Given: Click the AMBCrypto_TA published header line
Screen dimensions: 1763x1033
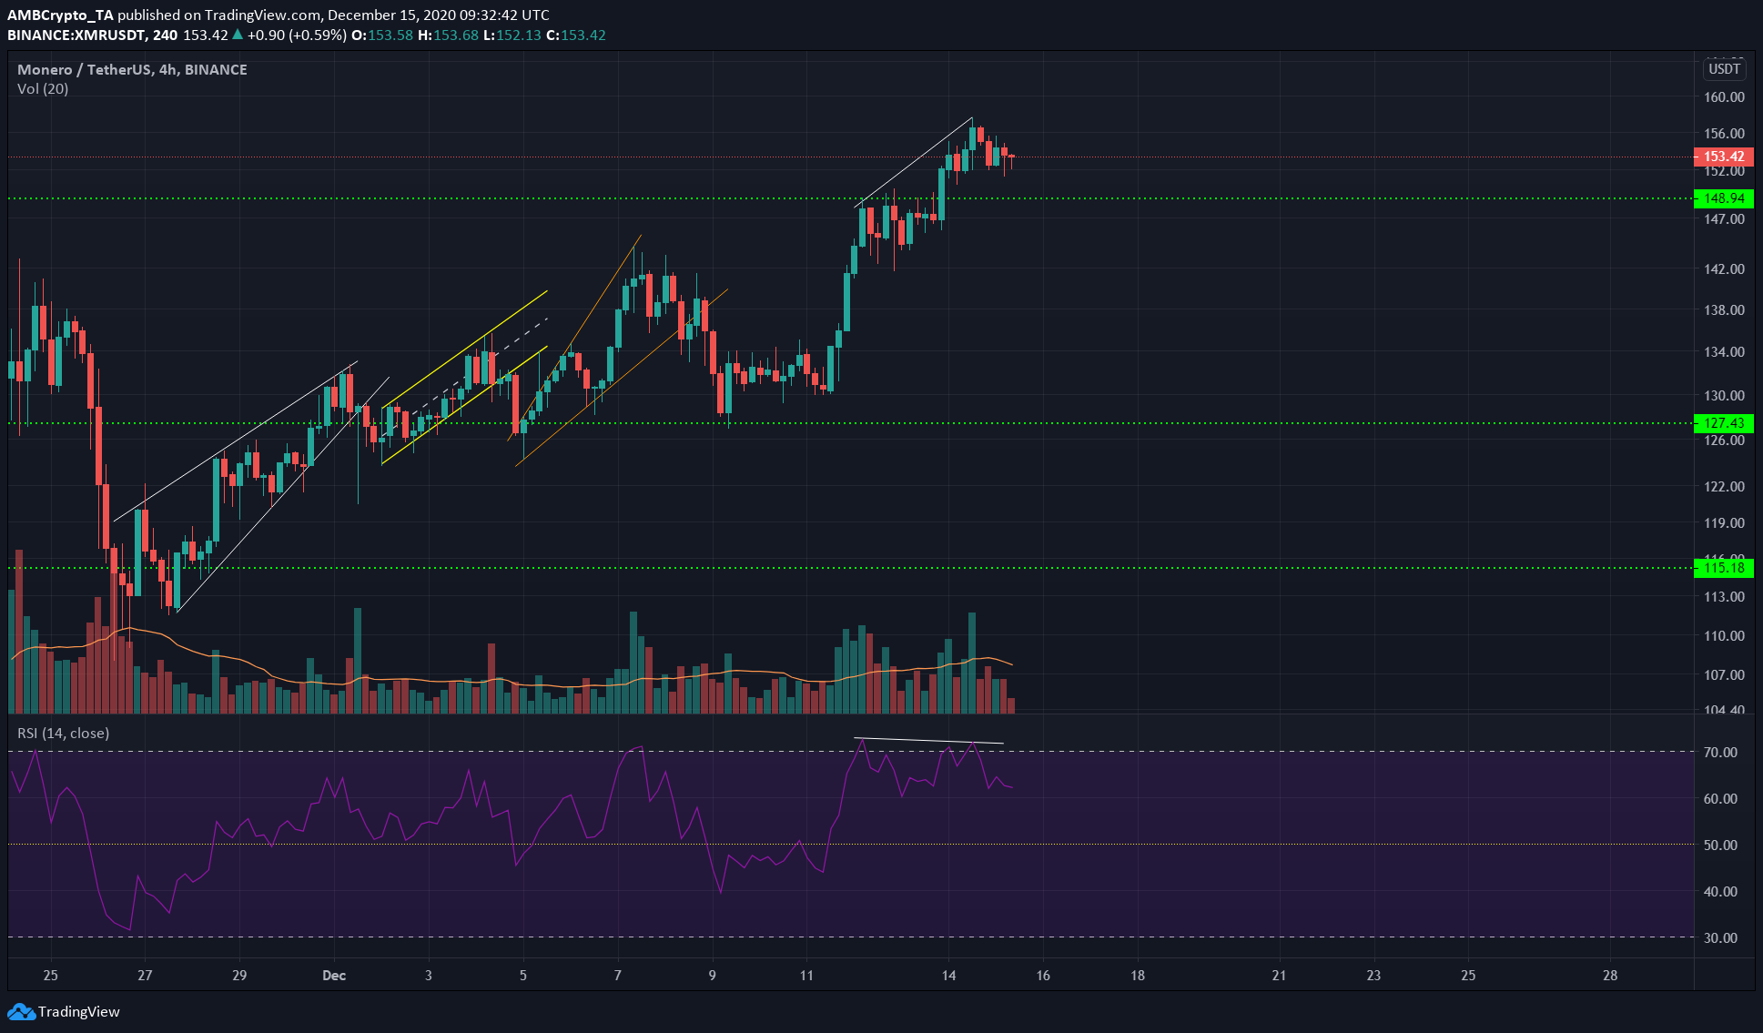Looking at the screenshot, I should tap(279, 15).
